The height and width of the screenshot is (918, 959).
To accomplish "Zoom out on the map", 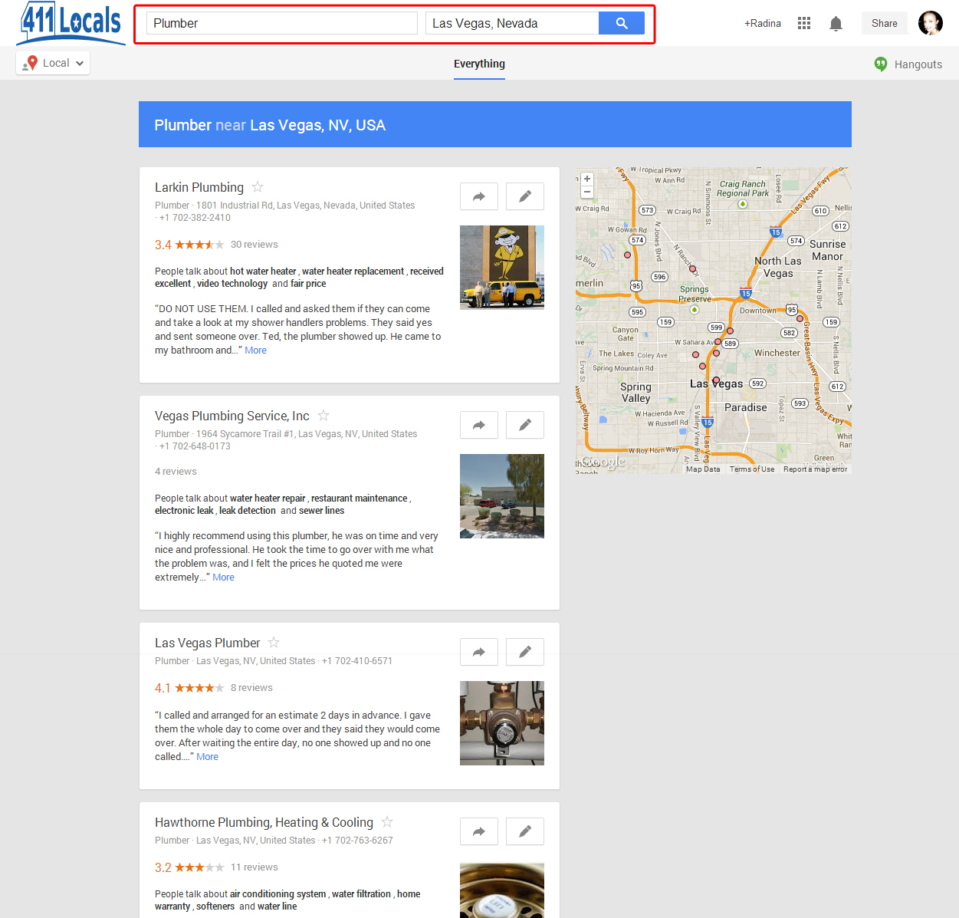I will coord(587,192).
